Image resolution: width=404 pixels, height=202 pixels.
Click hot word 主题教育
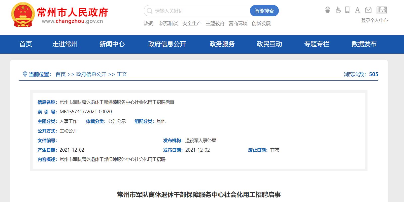[x=215, y=23]
